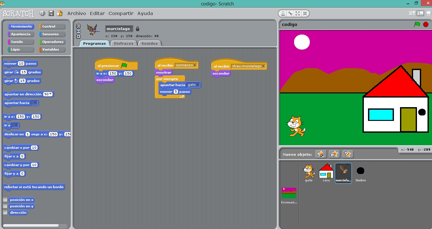
Task: Toggle the 'posición en y' checkbox
Action: (x=5, y=206)
